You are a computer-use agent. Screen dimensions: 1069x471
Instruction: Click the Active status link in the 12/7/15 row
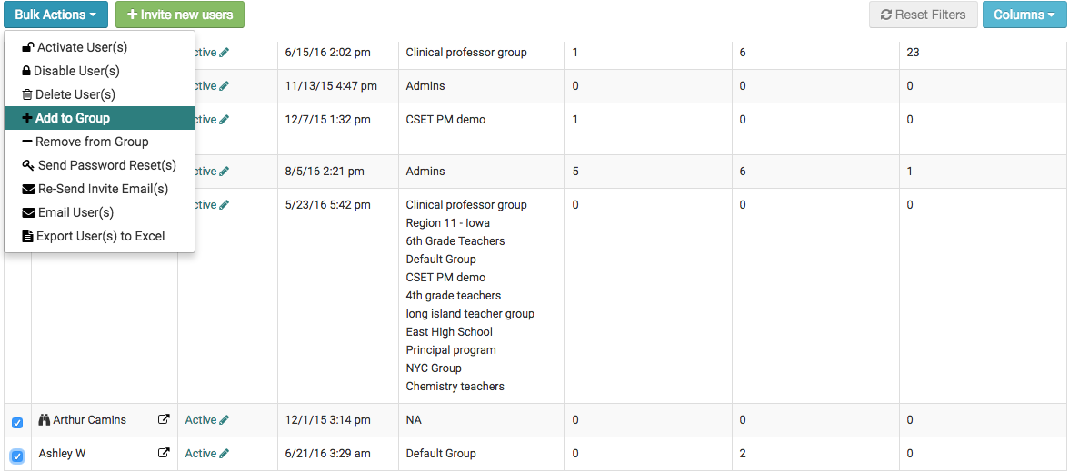tap(204, 120)
